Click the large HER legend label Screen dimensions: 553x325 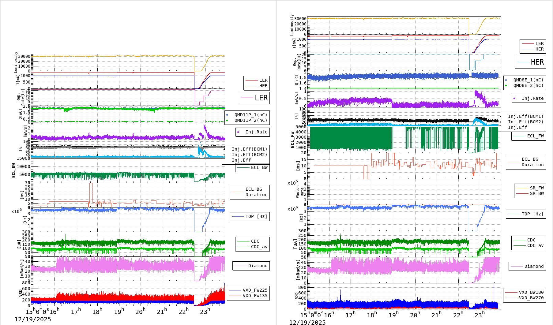click(x=536, y=62)
